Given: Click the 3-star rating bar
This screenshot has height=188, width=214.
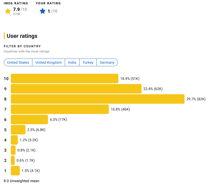Looking at the screenshot, I should pos(13,150).
